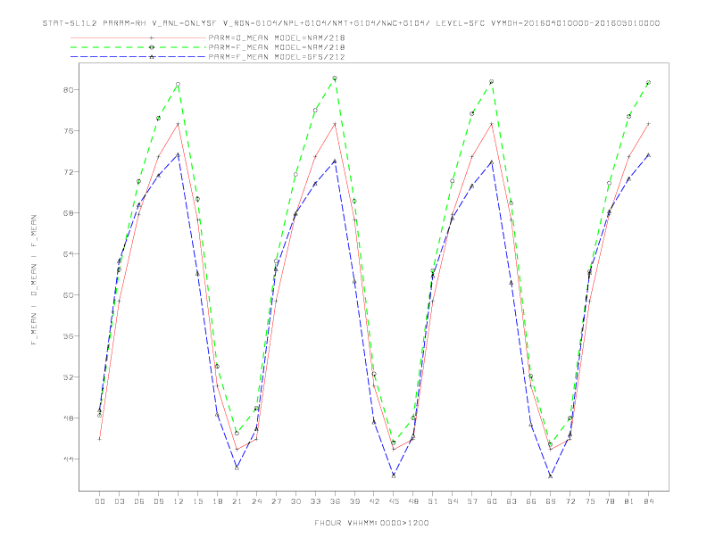The width and height of the screenshot is (707, 546).
Task: Click x-axis forecast hour label 06
Action: [x=139, y=501]
